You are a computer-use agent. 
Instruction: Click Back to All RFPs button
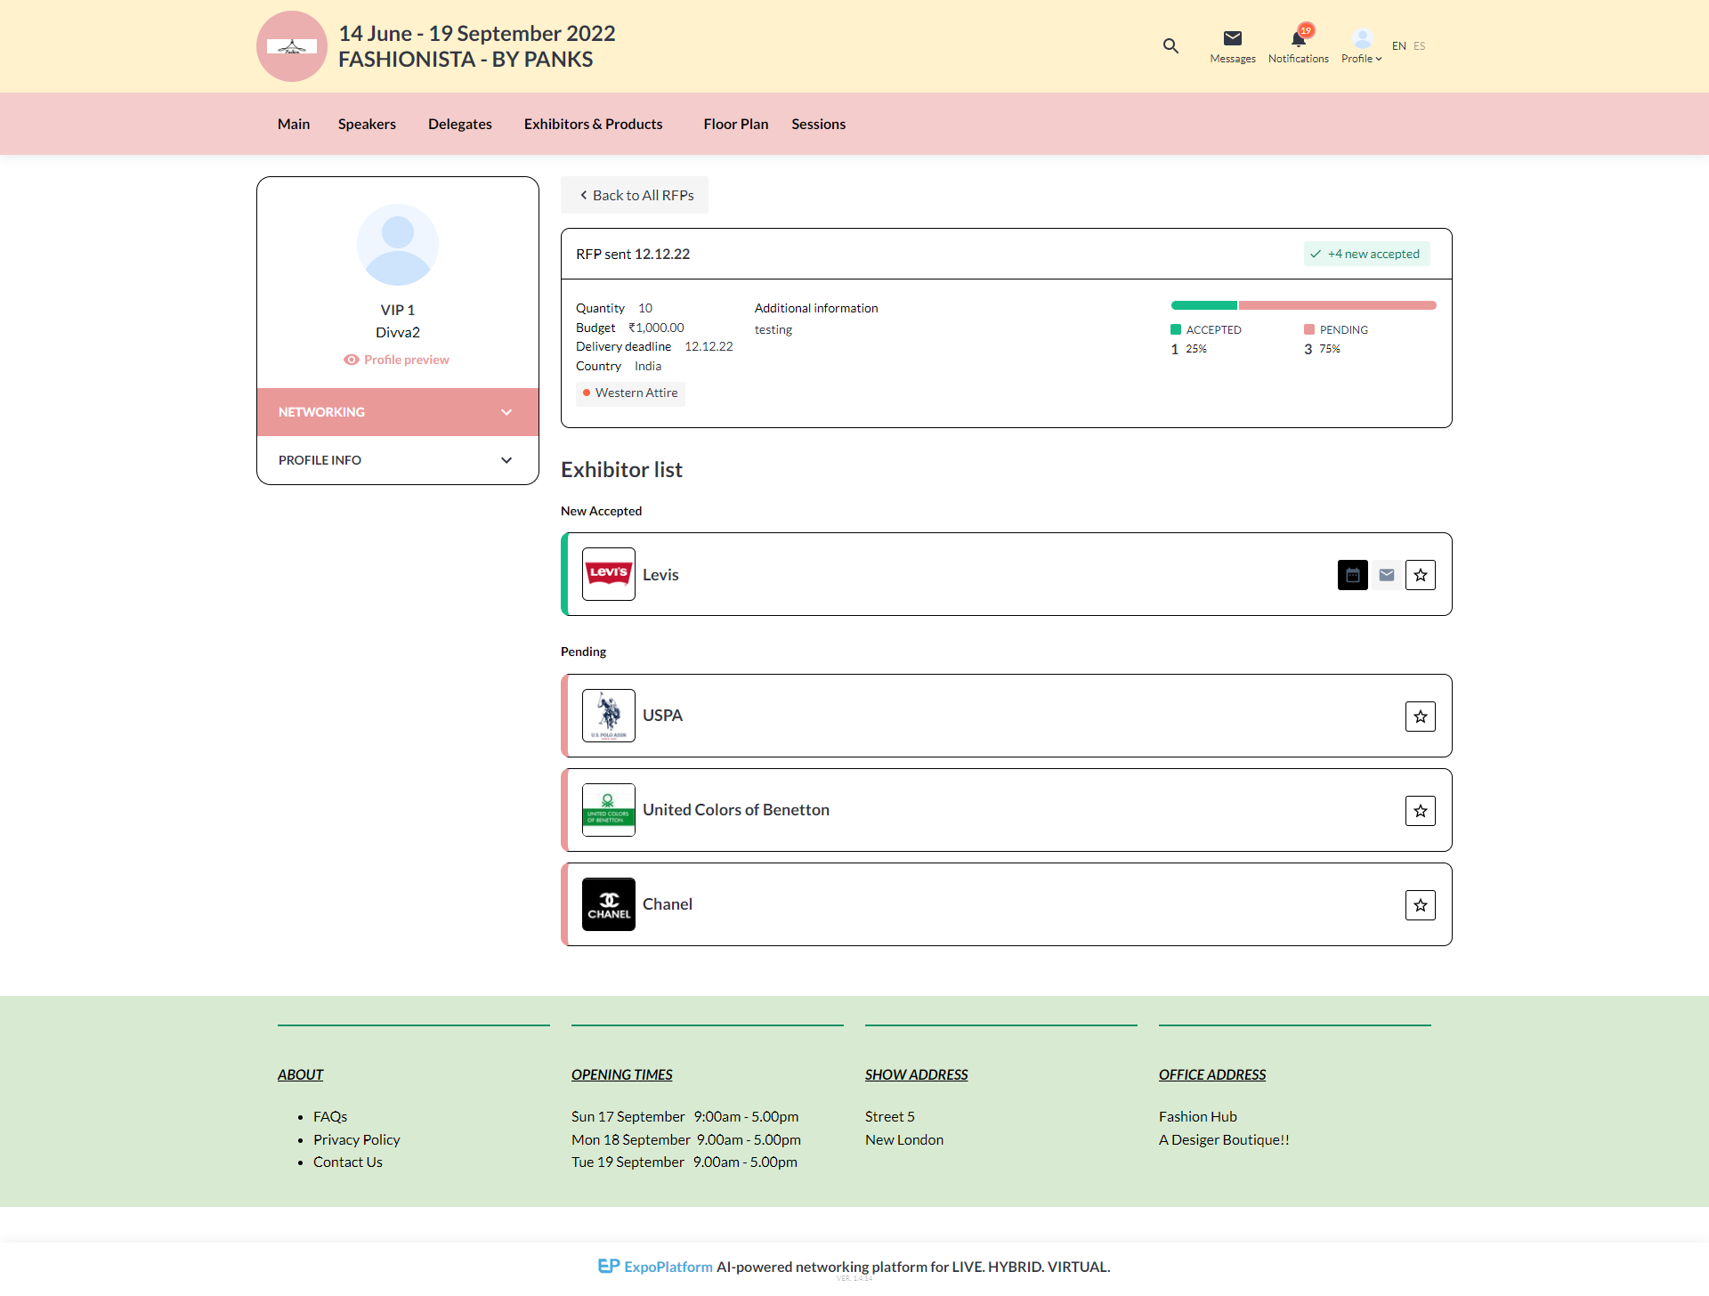(x=635, y=195)
